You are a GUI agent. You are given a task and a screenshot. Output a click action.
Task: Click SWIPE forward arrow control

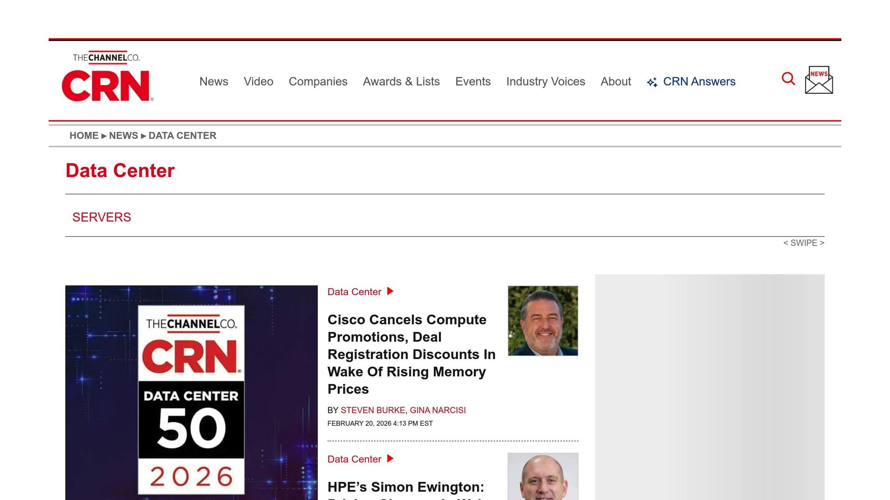tap(822, 243)
